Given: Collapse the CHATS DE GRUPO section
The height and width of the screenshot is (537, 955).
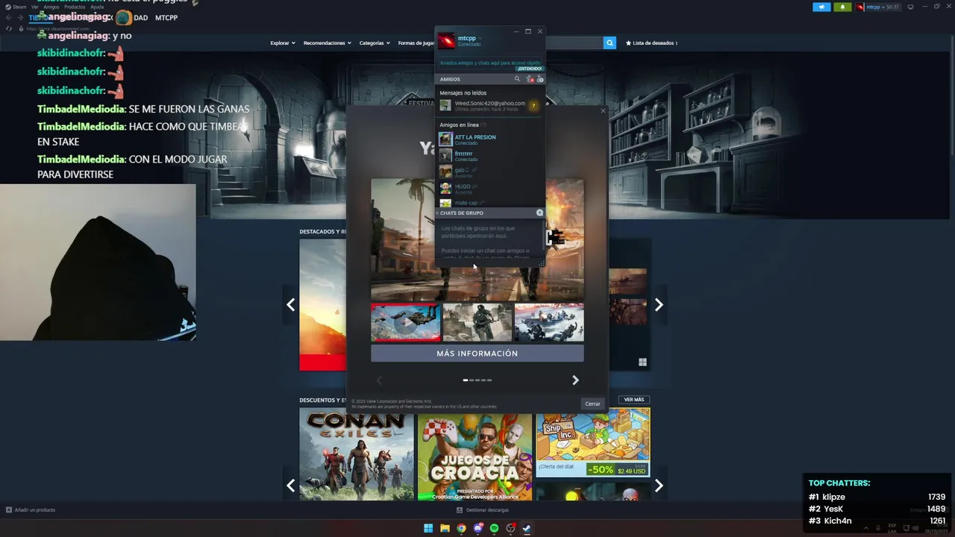Looking at the screenshot, I should 461,213.
